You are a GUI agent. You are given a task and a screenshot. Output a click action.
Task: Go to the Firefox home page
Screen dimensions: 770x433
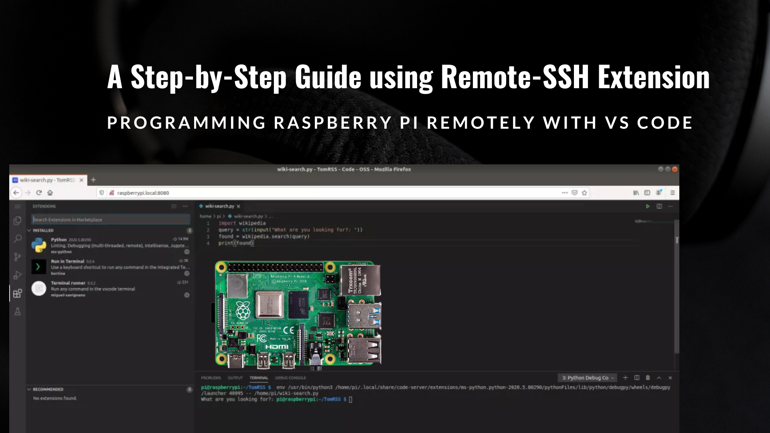[x=50, y=192]
